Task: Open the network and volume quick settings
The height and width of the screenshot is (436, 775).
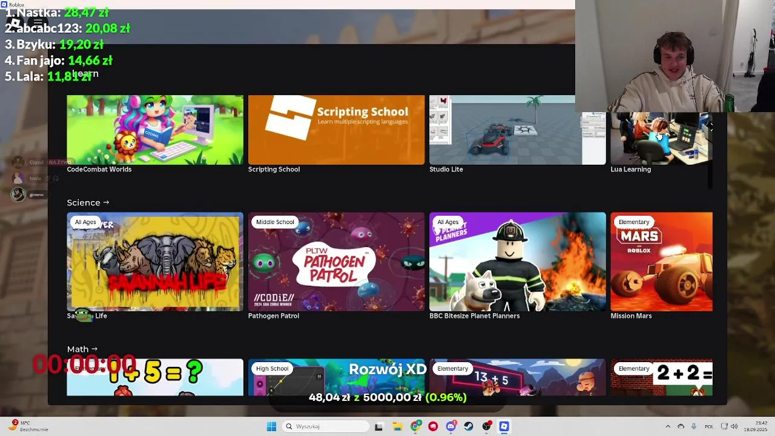Action: (x=729, y=426)
